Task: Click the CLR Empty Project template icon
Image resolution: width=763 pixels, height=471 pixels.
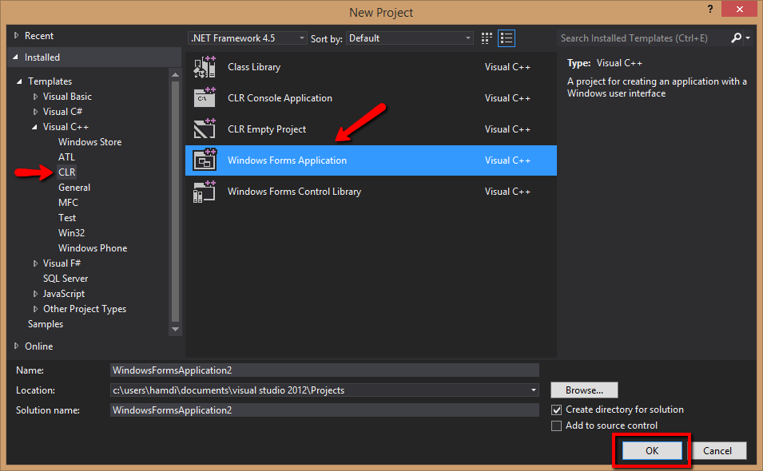Action: [x=205, y=129]
